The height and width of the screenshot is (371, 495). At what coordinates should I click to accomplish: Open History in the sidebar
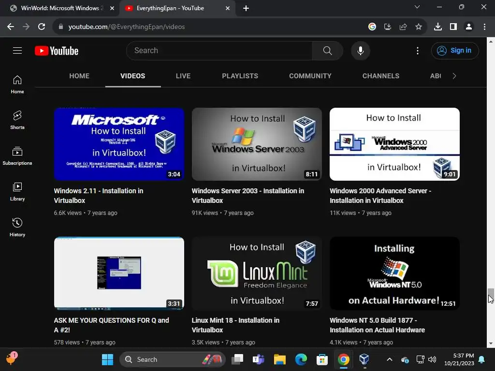point(17,227)
